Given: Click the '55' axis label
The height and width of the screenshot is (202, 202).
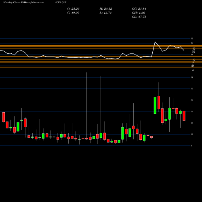Looking at the screenshot, I should (x=192, y=39).
